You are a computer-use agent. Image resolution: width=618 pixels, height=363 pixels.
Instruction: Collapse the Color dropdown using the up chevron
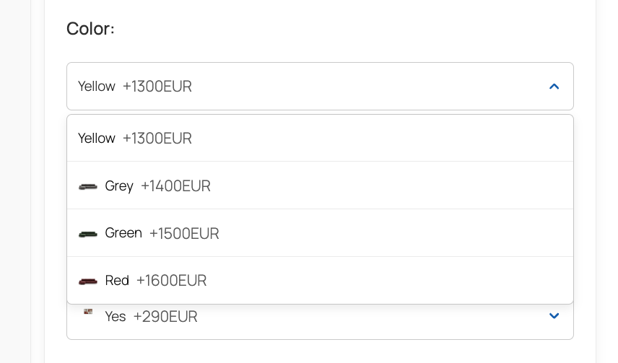[554, 87]
